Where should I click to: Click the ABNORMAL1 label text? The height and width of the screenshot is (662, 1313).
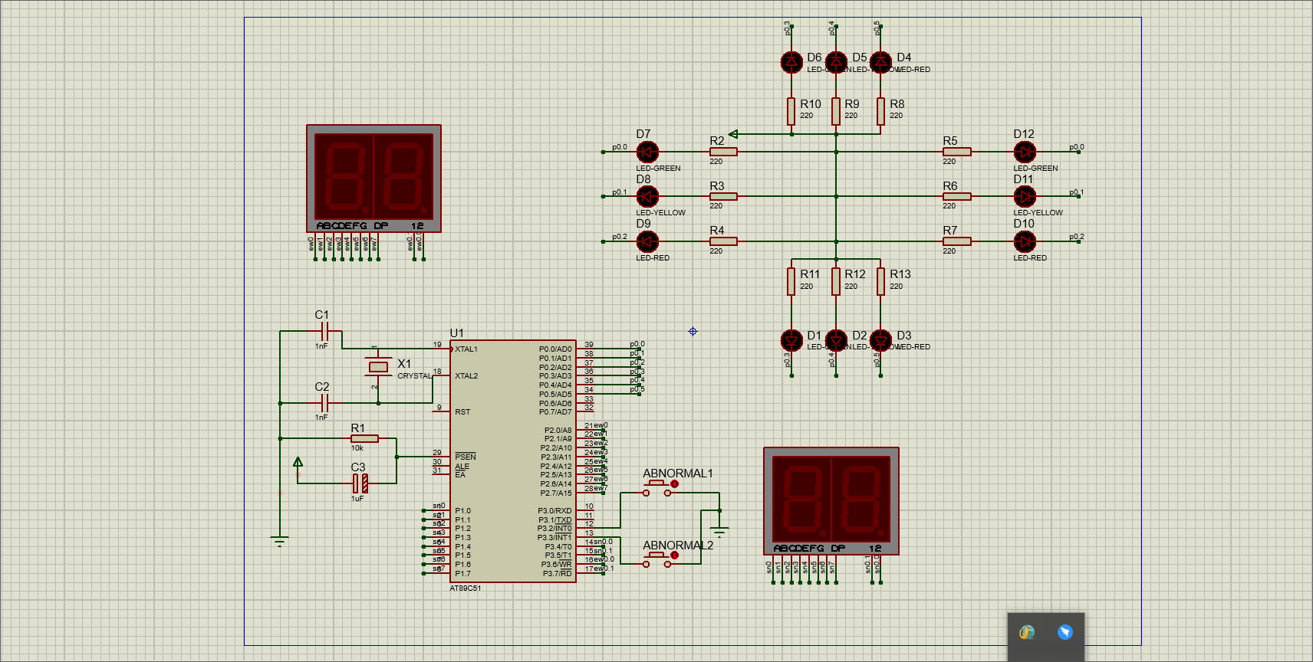point(678,474)
